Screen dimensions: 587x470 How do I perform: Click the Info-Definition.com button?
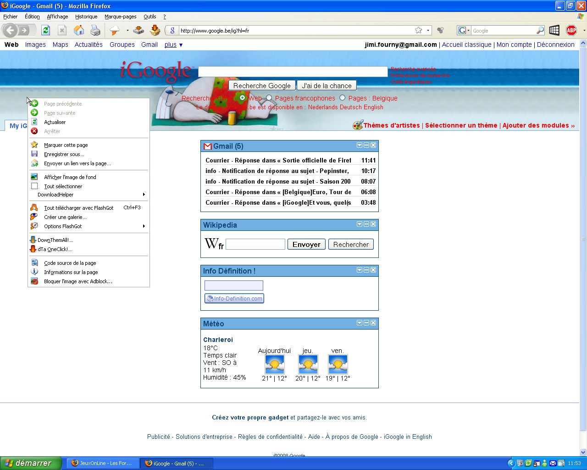click(234, 298)
